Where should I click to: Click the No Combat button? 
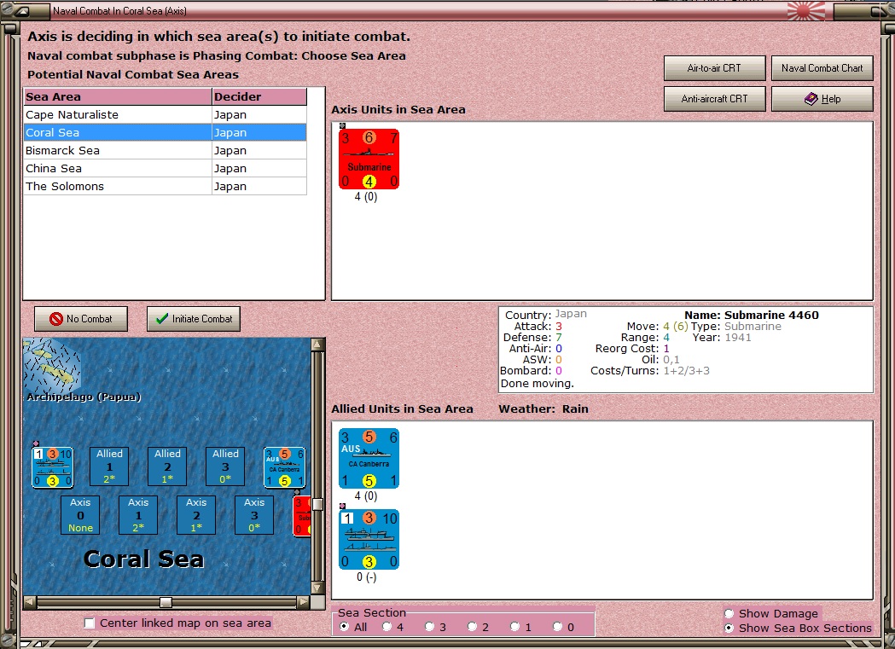pyautogui.click(x=81, y=319)
